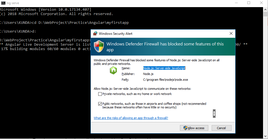Close the ng serve command window
268x139 pixels.
pos(261,3)
